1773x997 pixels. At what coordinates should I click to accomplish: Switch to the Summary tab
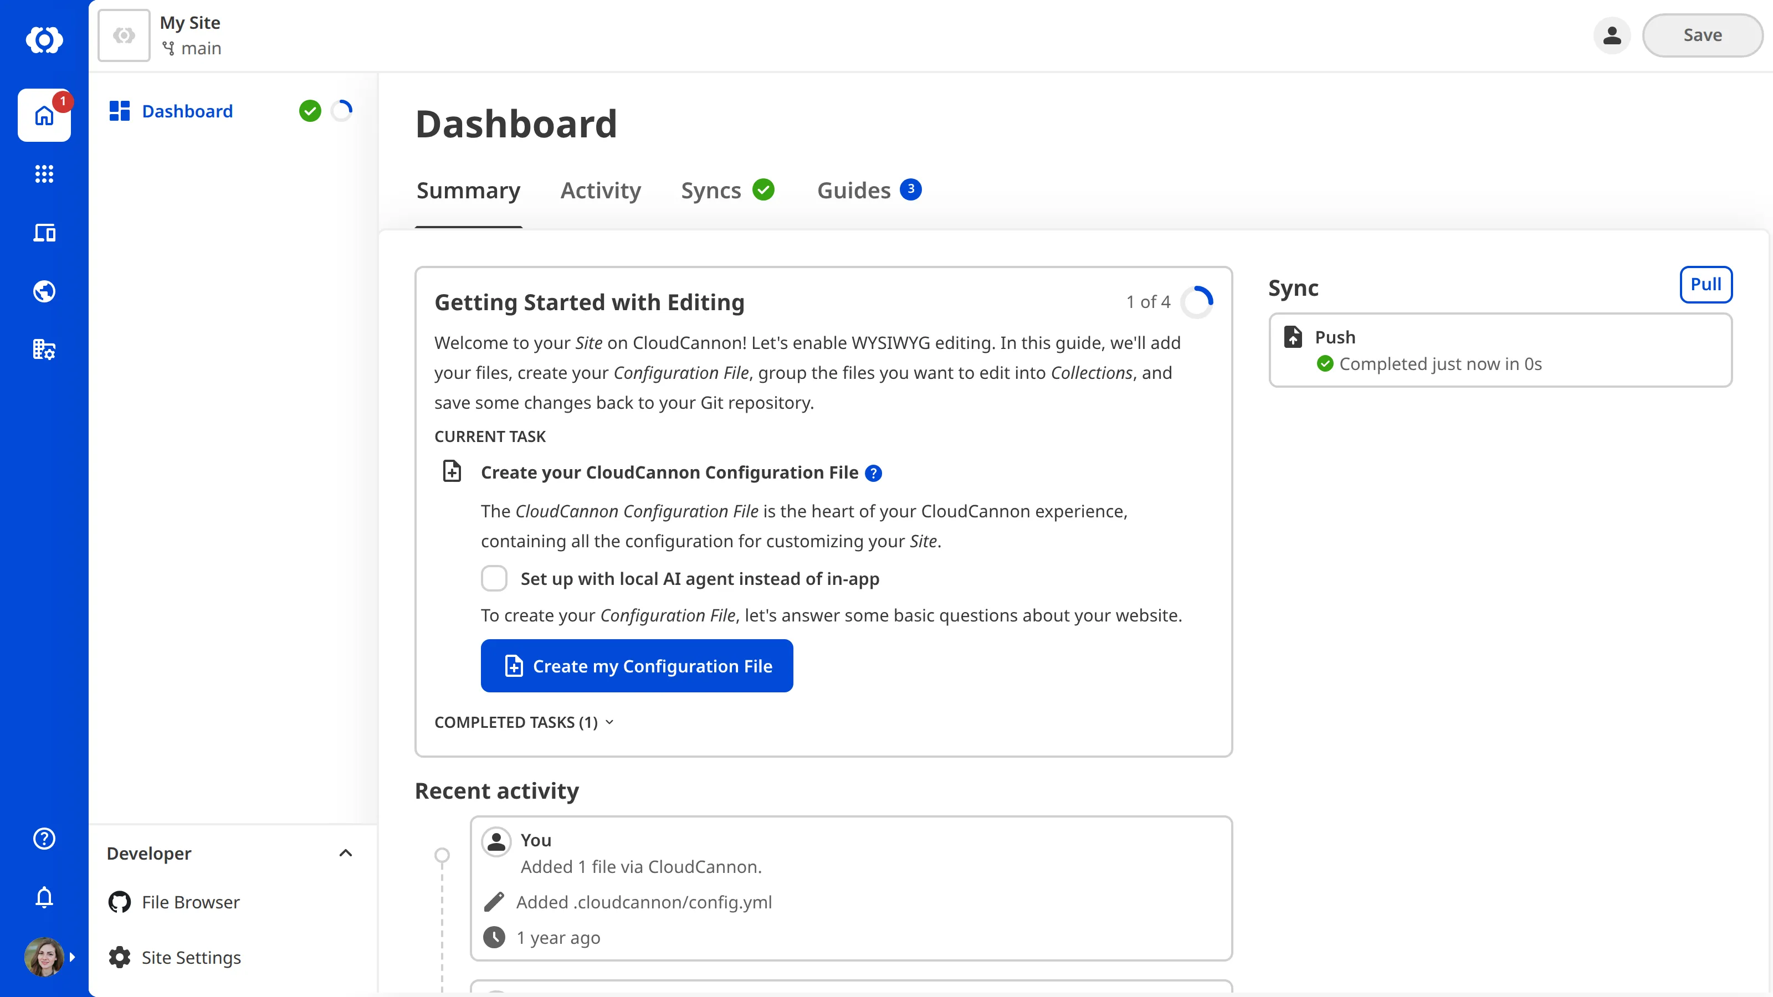coord(468,191)
